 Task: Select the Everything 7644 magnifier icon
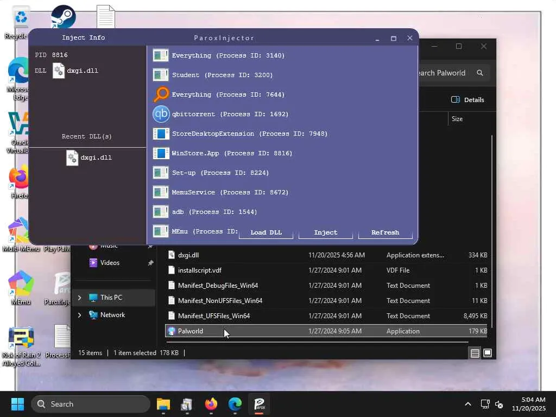[x=161, y=94]
